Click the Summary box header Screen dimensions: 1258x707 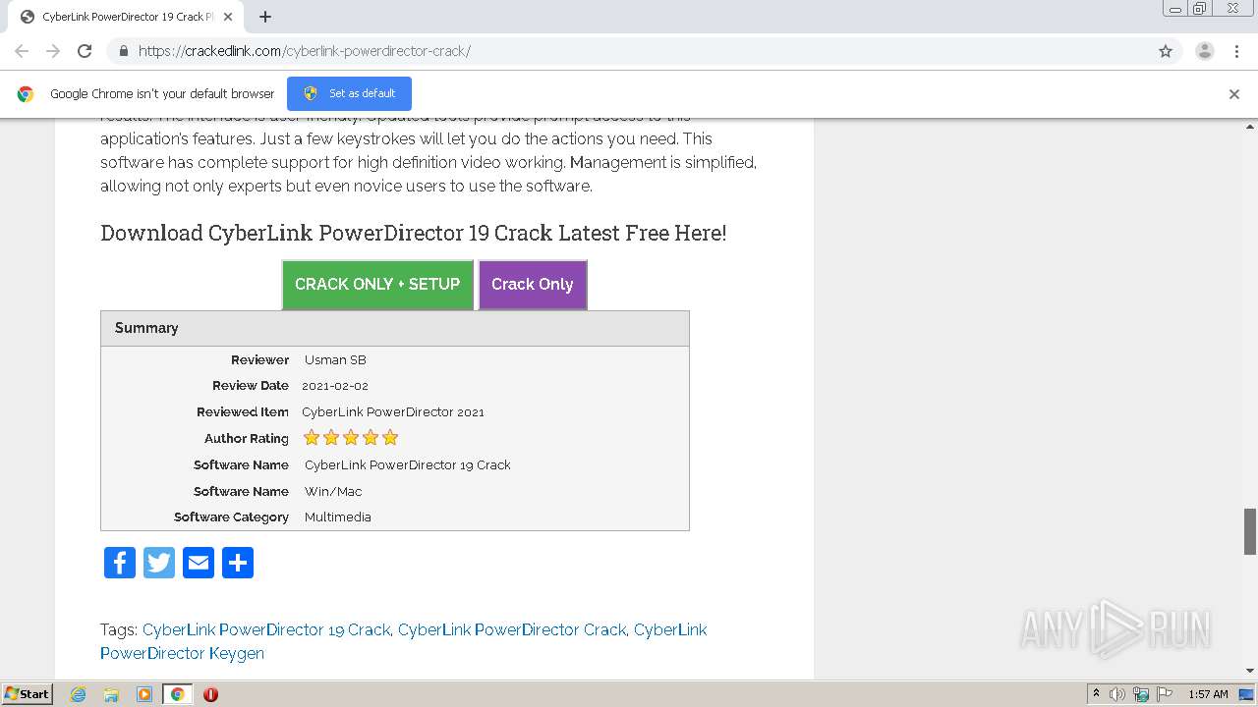[395, 328]
